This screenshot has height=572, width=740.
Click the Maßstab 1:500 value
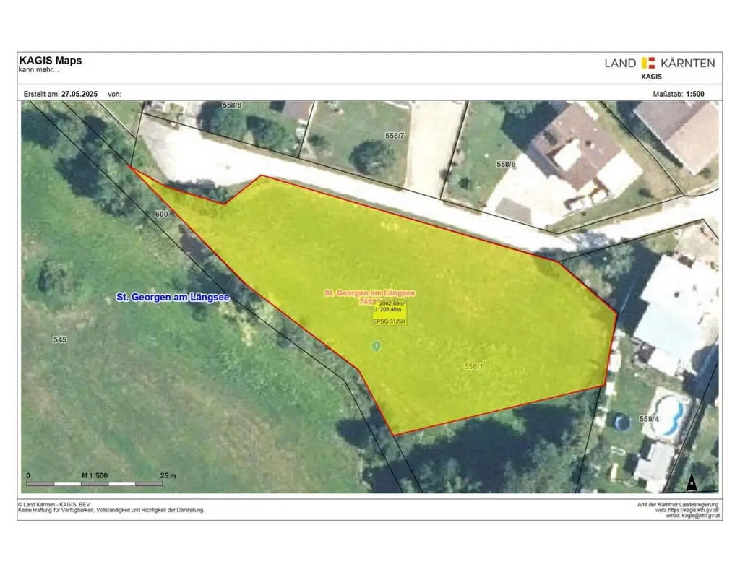point(694,94)
